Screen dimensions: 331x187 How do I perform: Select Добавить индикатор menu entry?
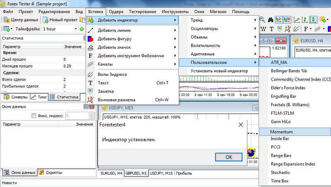(x=132, y=20)
